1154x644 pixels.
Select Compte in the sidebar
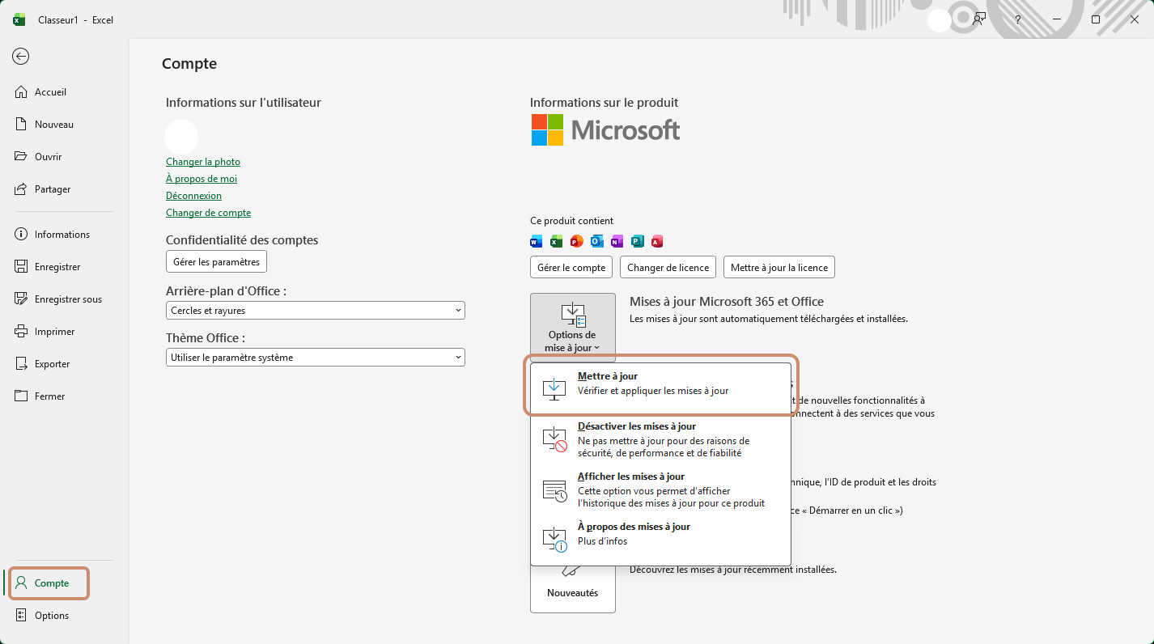tap(49, 583)
